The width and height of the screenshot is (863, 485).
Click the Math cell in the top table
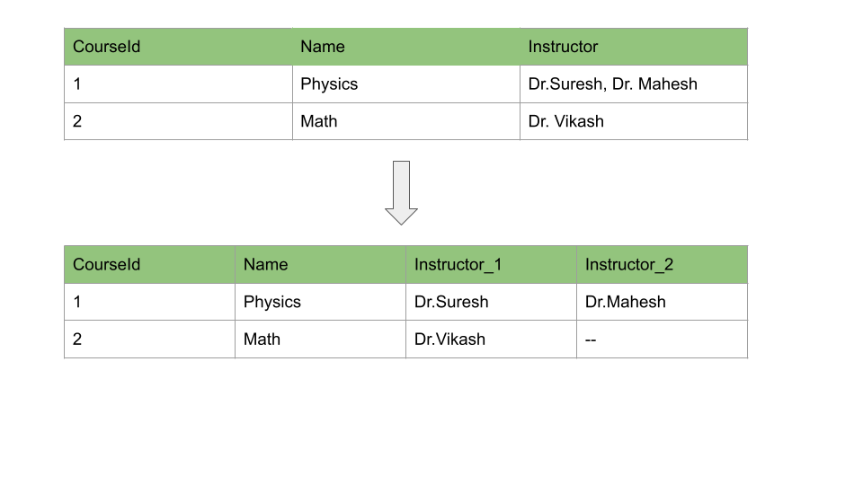tap(406, 121)
